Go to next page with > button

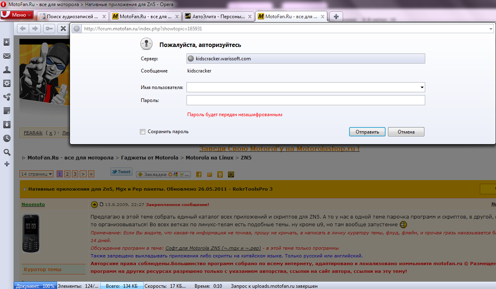[x=83, y=174]
